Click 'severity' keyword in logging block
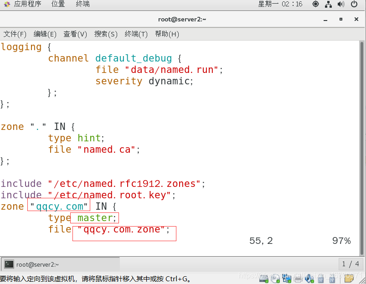The width and height of the screenshot is (366, 284). pyautogui.click(x=119, y=81)
